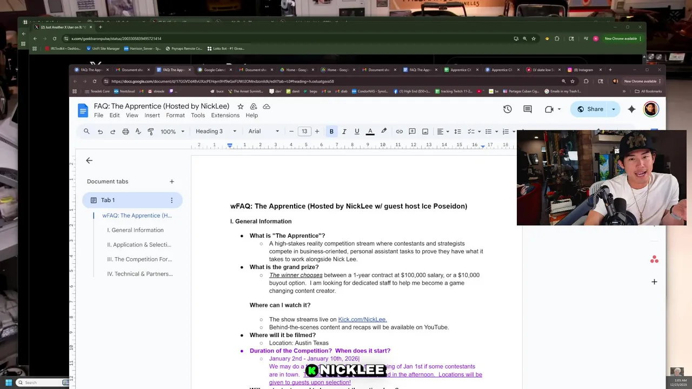
Task: Activate the paint format tool
Action: 151,131
